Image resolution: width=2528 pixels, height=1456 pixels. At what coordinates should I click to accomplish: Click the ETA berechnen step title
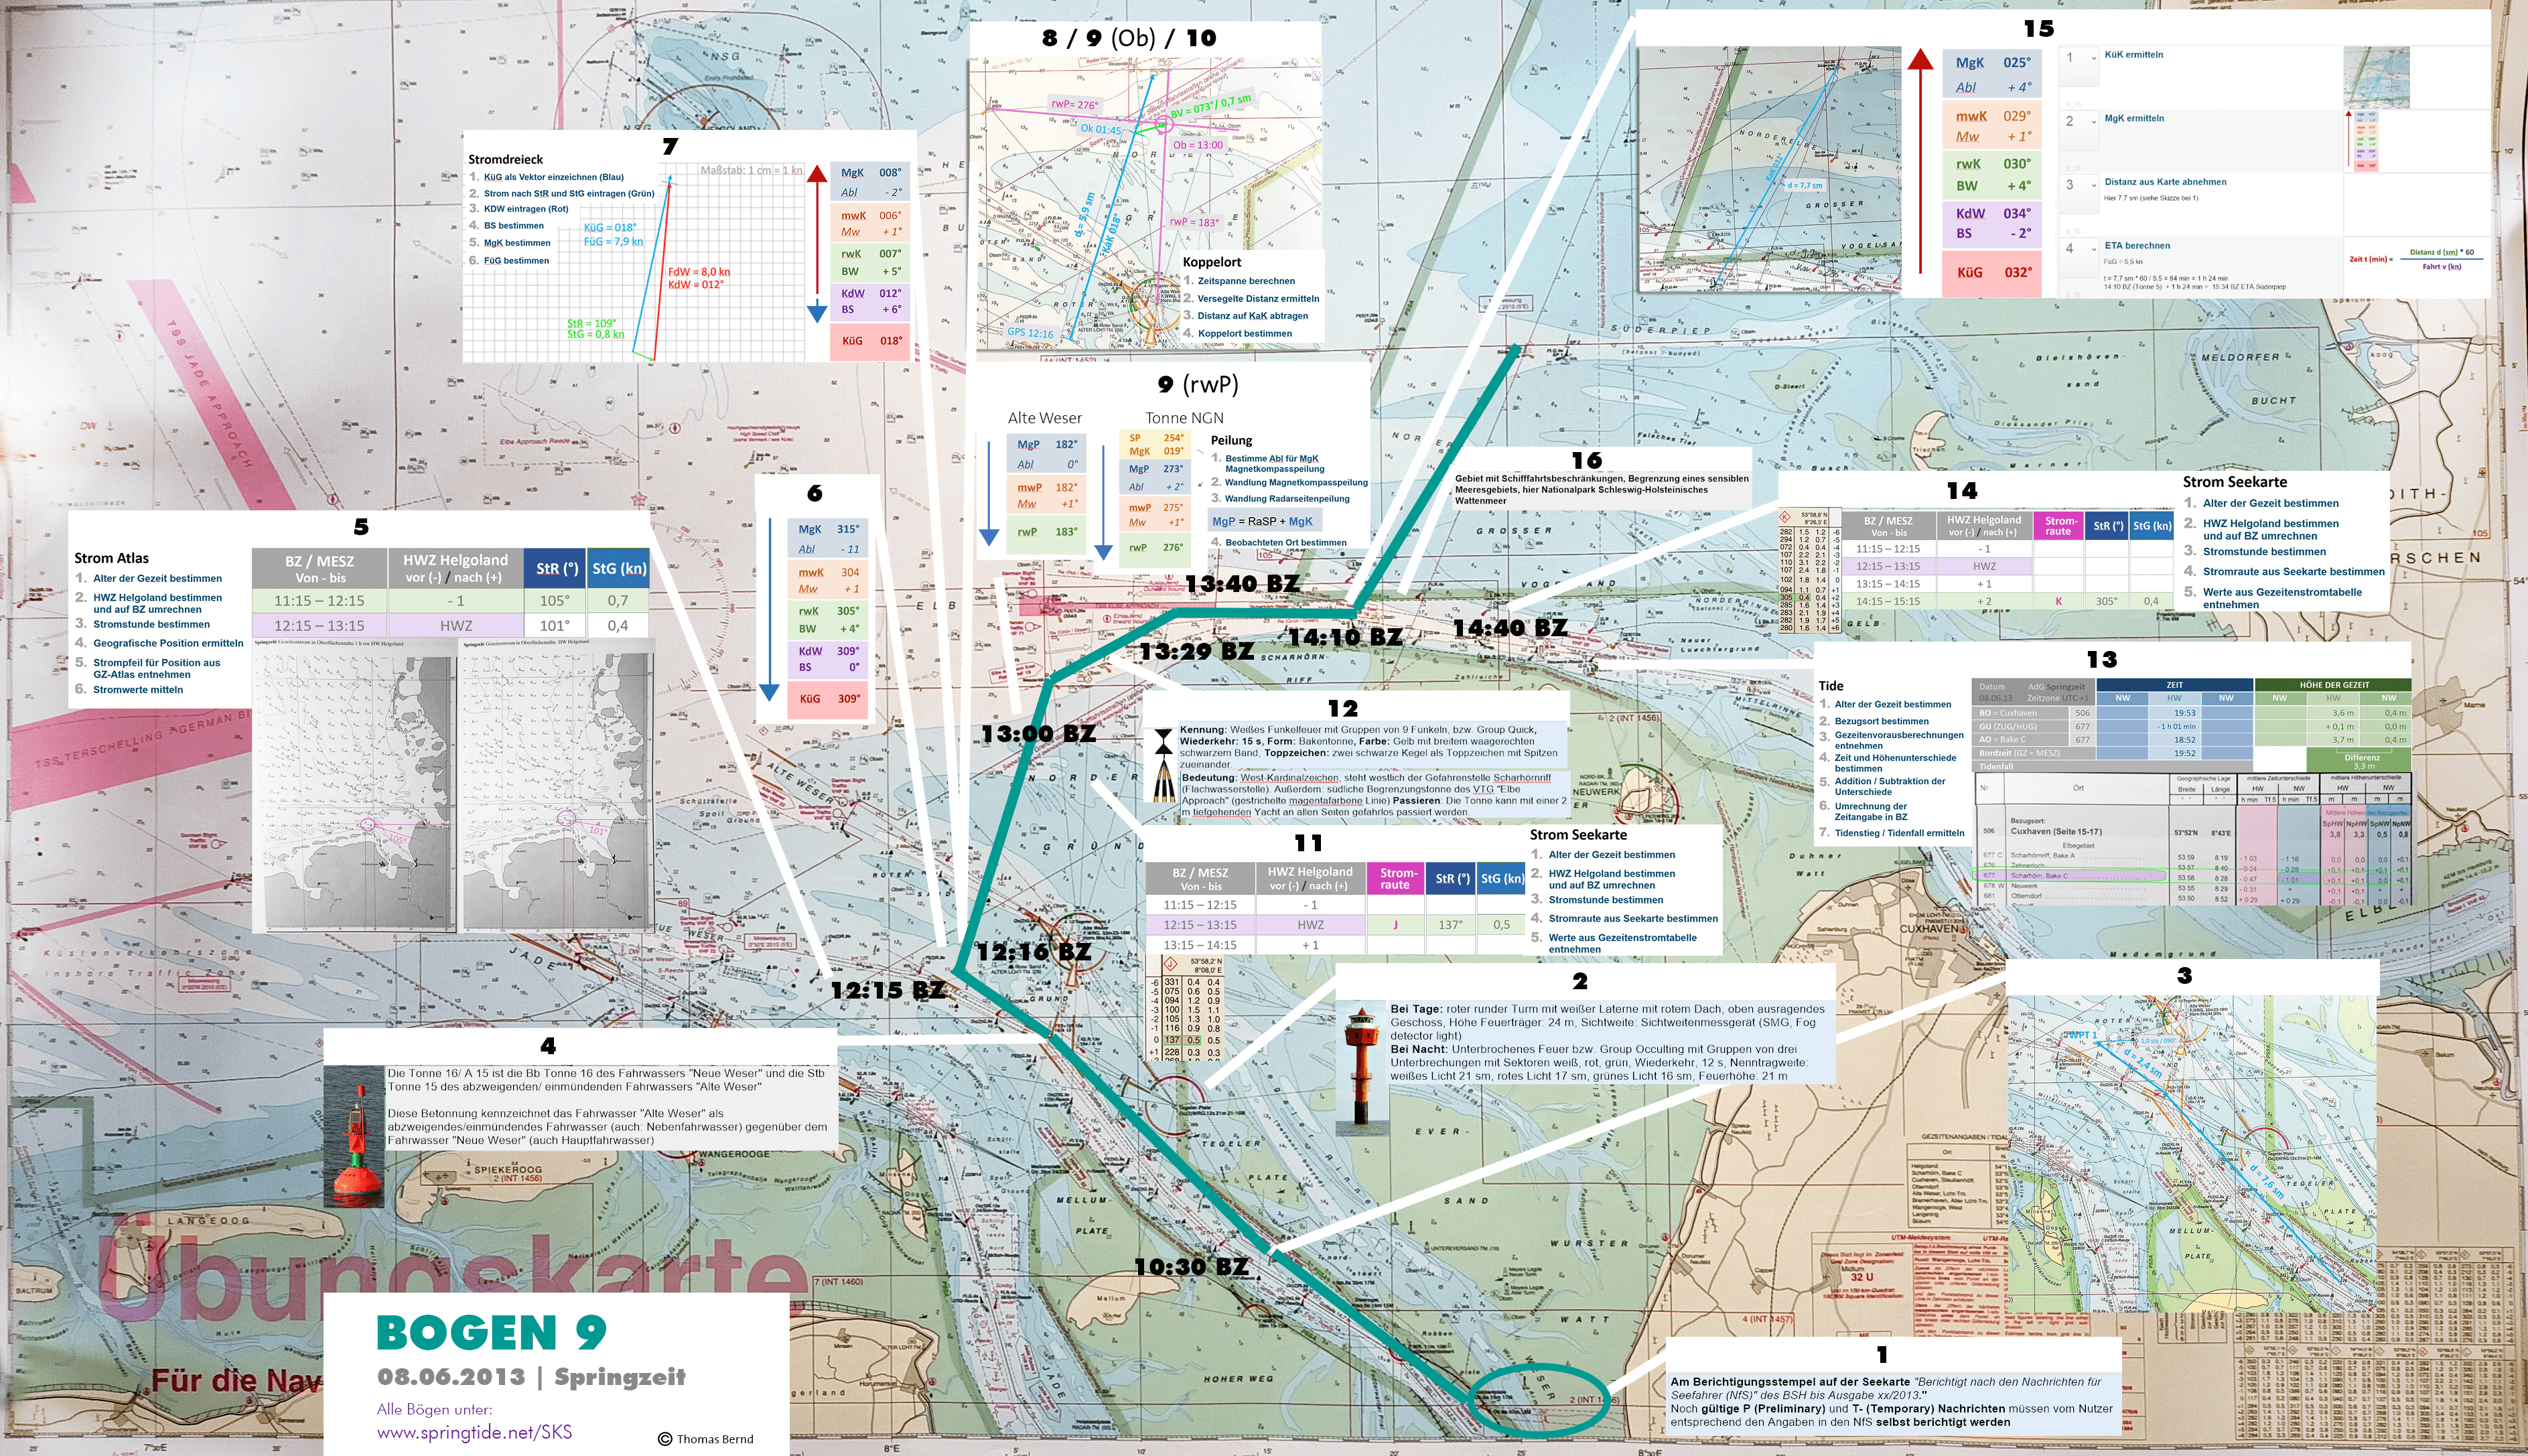[2137, 246]
